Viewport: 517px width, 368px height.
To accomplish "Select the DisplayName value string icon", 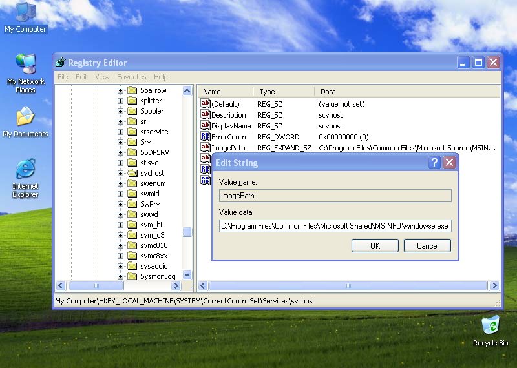I will point(206,125).
